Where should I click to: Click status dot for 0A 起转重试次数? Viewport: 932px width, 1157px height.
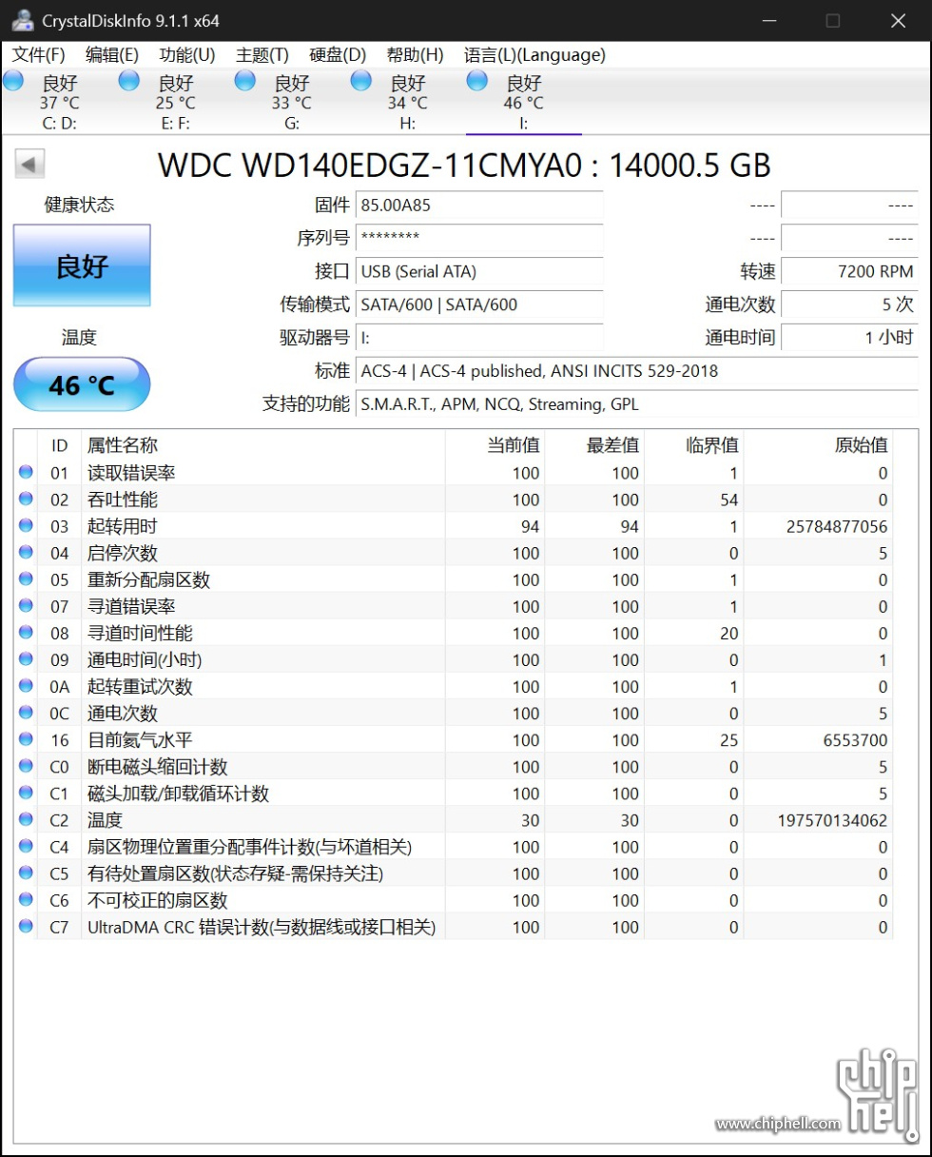(x=26, y=685)
